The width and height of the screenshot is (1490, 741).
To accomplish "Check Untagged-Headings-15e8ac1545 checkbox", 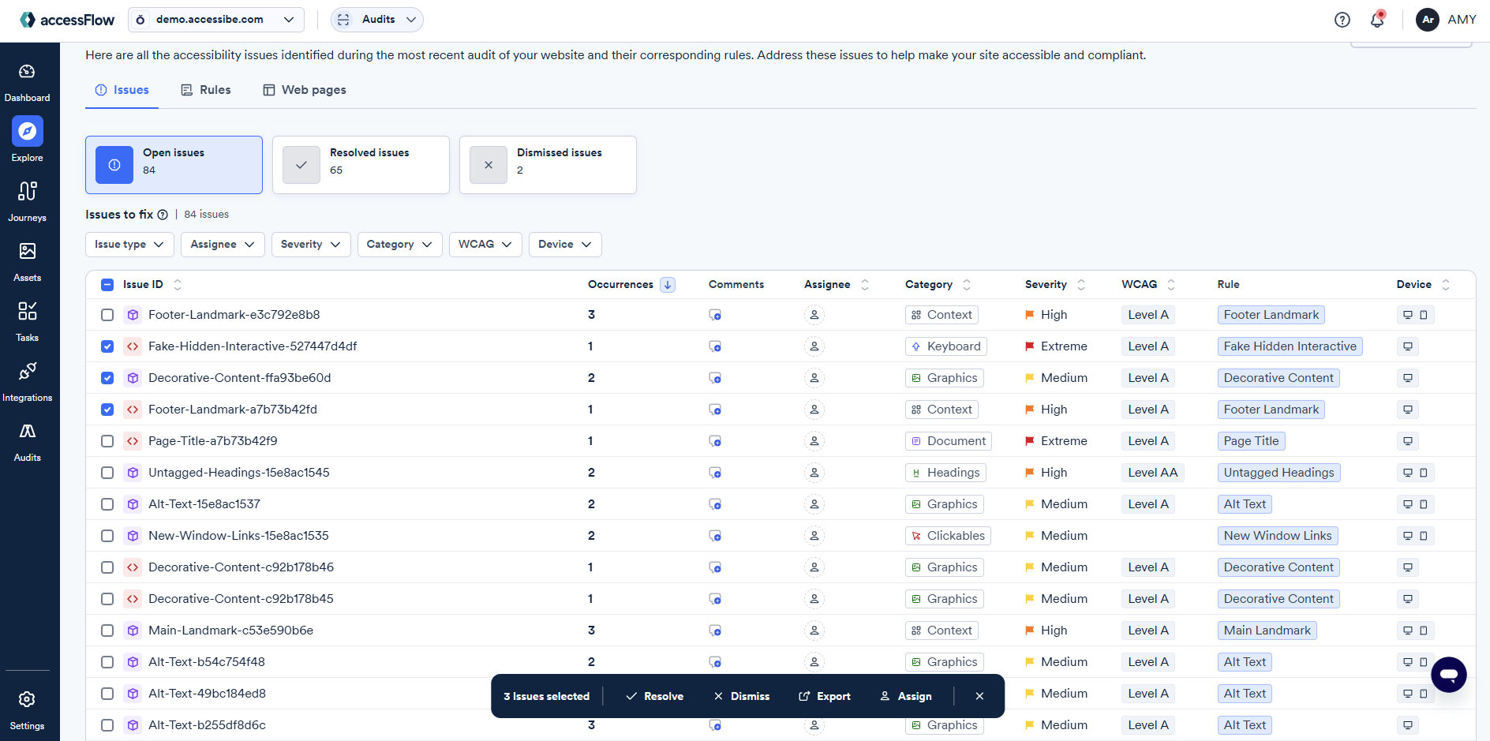I will [x=107, y=473].
